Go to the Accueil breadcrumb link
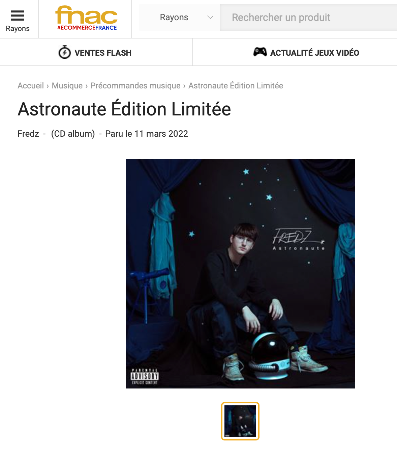This screenshot has width=397, height=457. click(x=31, y=86)
